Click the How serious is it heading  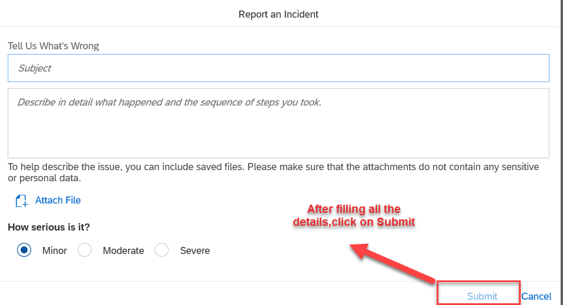(x=49, y=227)
